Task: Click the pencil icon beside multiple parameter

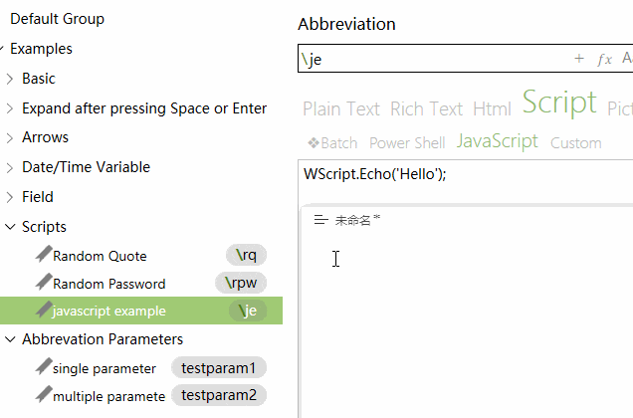Action: pyautogui.click(x=43, y=395)
